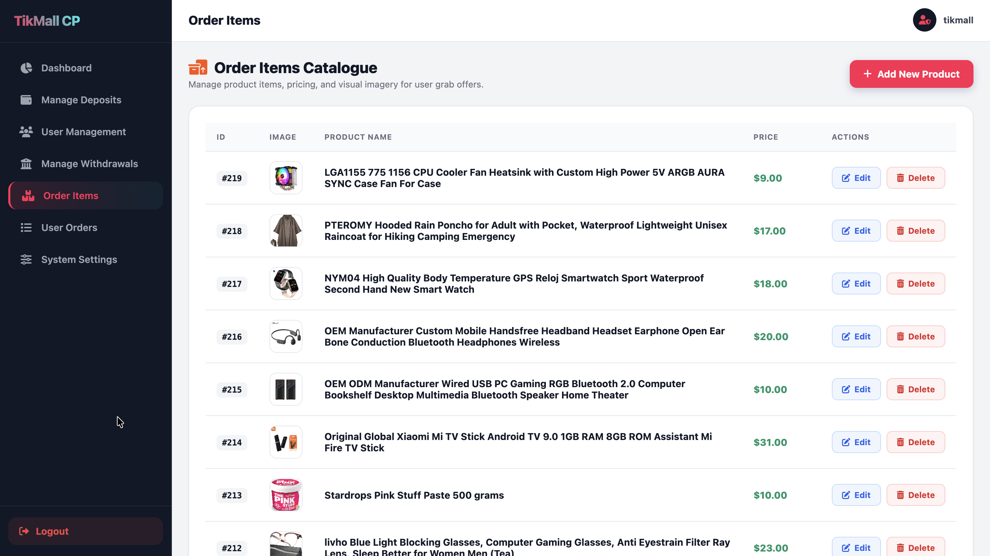Click the $31.00 price value
The width and height of the screenshot is (990, 556).
(770, 442)
